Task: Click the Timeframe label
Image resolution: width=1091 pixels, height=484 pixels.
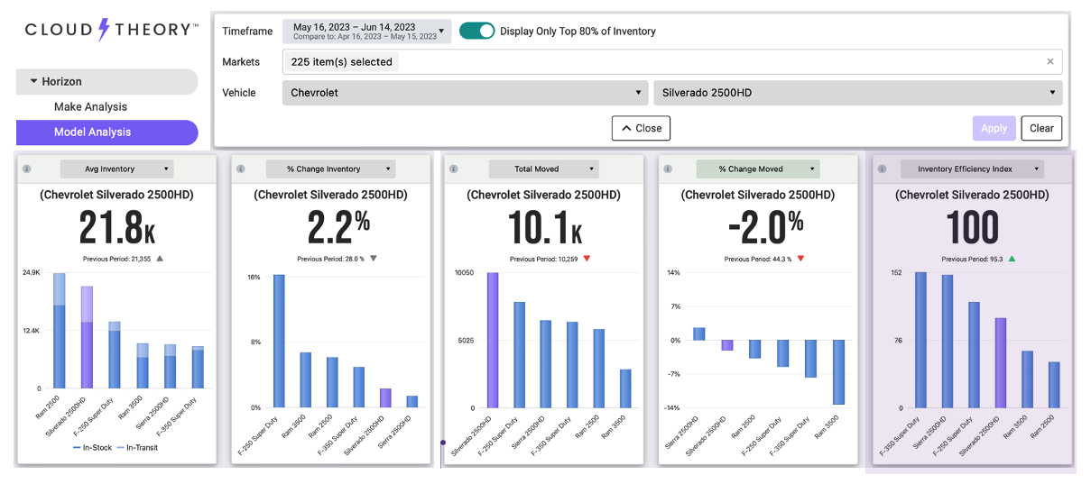Action: [x=247, y=32]
